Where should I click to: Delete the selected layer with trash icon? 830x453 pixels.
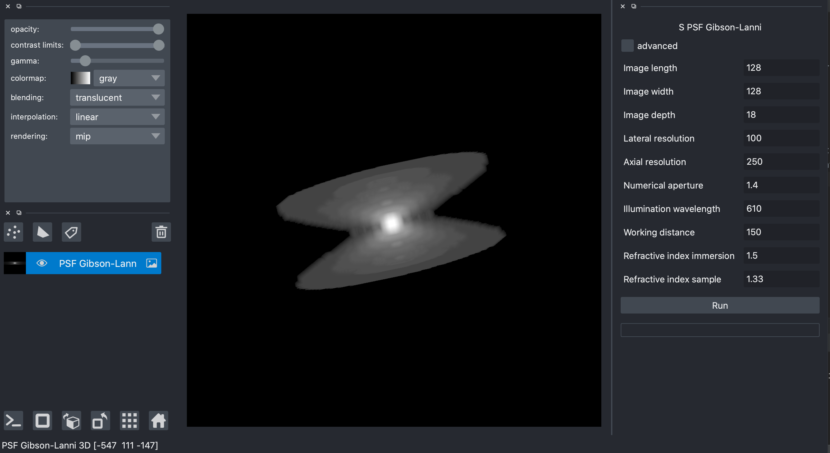click(161, 232)
